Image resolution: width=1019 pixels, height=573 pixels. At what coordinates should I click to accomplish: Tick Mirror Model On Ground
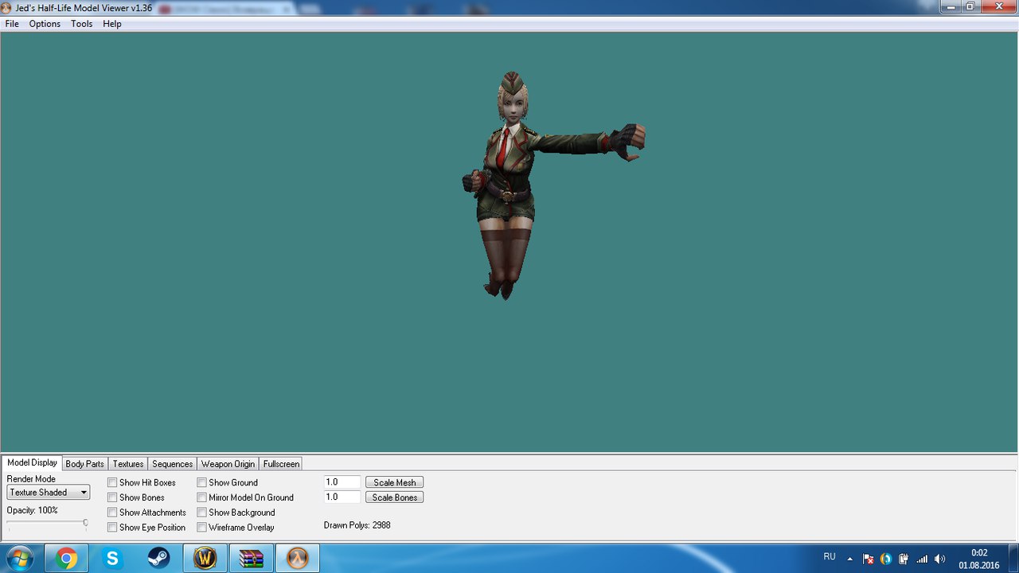202,497
